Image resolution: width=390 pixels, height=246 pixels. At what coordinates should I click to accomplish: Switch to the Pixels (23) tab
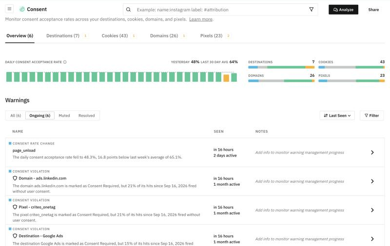(211, 35)
